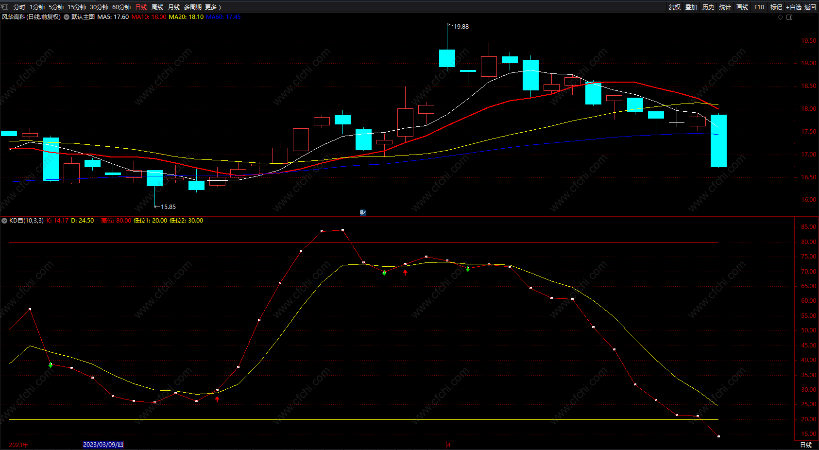Click the 叠加 overlay button

coord(691,7)
